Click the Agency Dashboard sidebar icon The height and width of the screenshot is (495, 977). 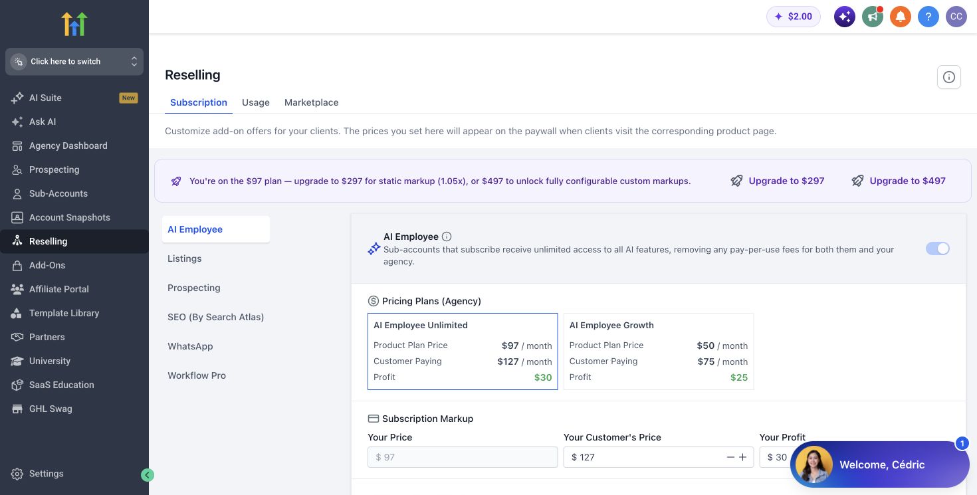(x=17, y=146)
